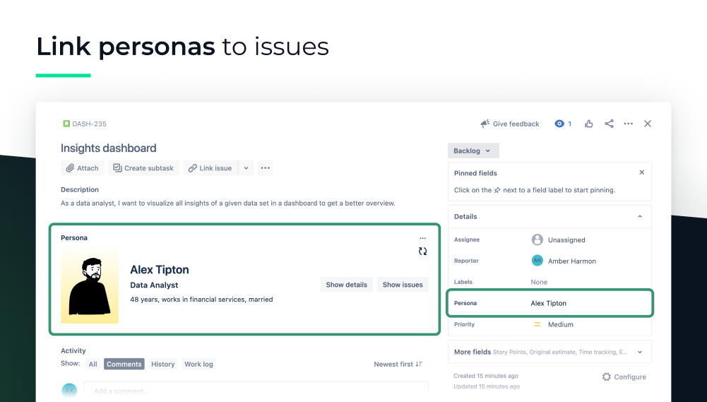Open the share icon menu
This screenshot has height=402, width=707.
click(x=609, y=124)
